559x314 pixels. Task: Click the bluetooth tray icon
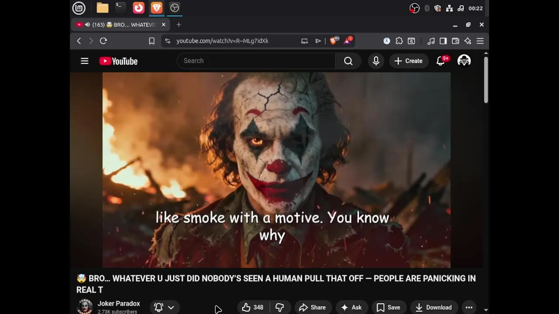(x=427, y=8)
